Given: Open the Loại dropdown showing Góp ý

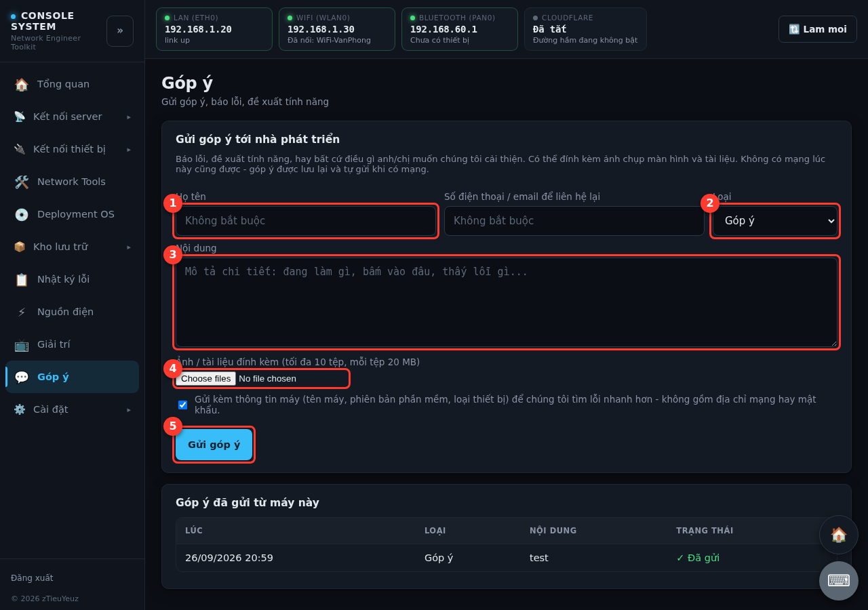Looking at the screenshot, I should tap(775, 221).
